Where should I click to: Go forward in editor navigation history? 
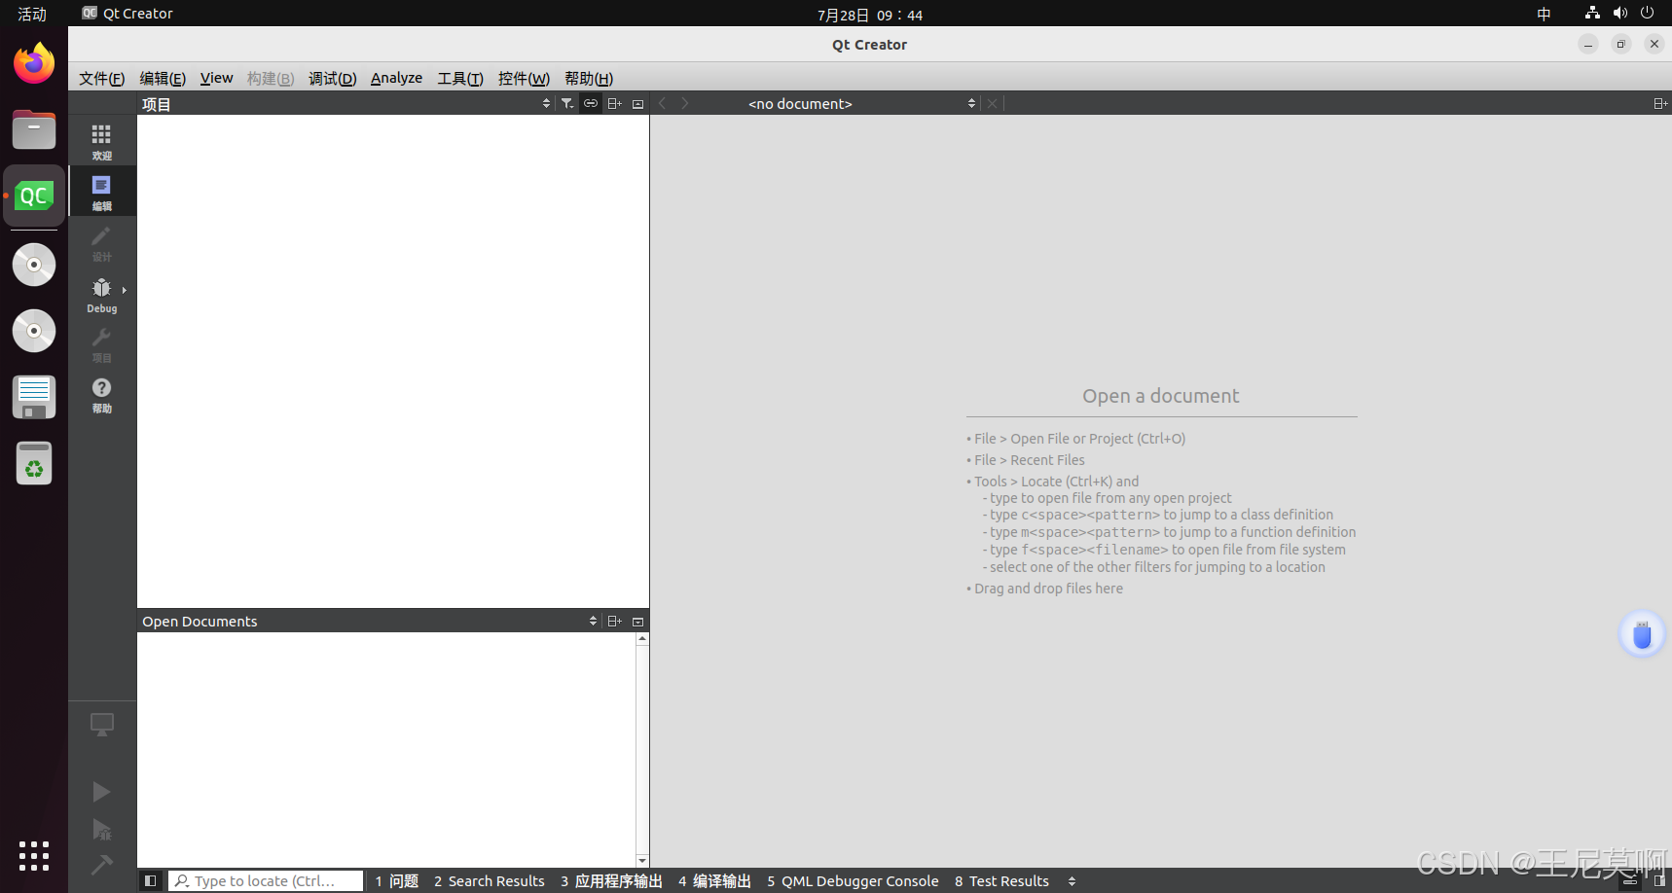coord(685,103)
